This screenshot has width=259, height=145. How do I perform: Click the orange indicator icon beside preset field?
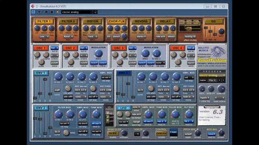pyautogui.click(x=57, y=12)
